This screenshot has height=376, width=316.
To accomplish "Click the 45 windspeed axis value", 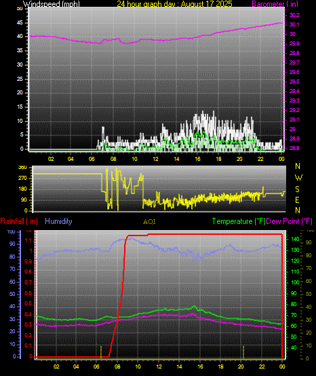I will pyautogui.click(x=20, y=23).
